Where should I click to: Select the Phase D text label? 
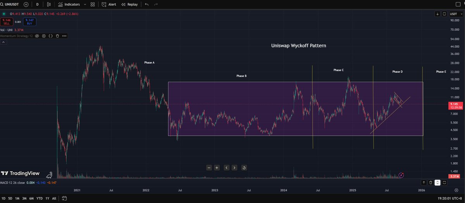398,72
